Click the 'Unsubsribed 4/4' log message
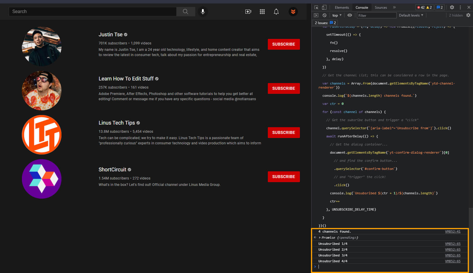 pyautogui.click(x=333, y=261)
